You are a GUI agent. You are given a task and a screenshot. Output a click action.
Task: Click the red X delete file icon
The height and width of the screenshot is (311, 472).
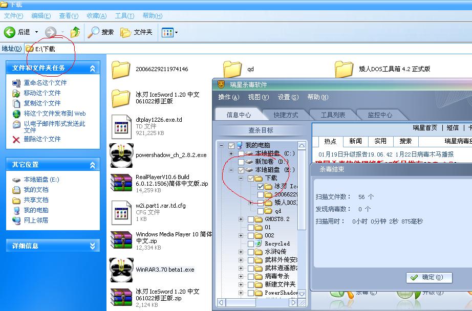pos(16,139)
